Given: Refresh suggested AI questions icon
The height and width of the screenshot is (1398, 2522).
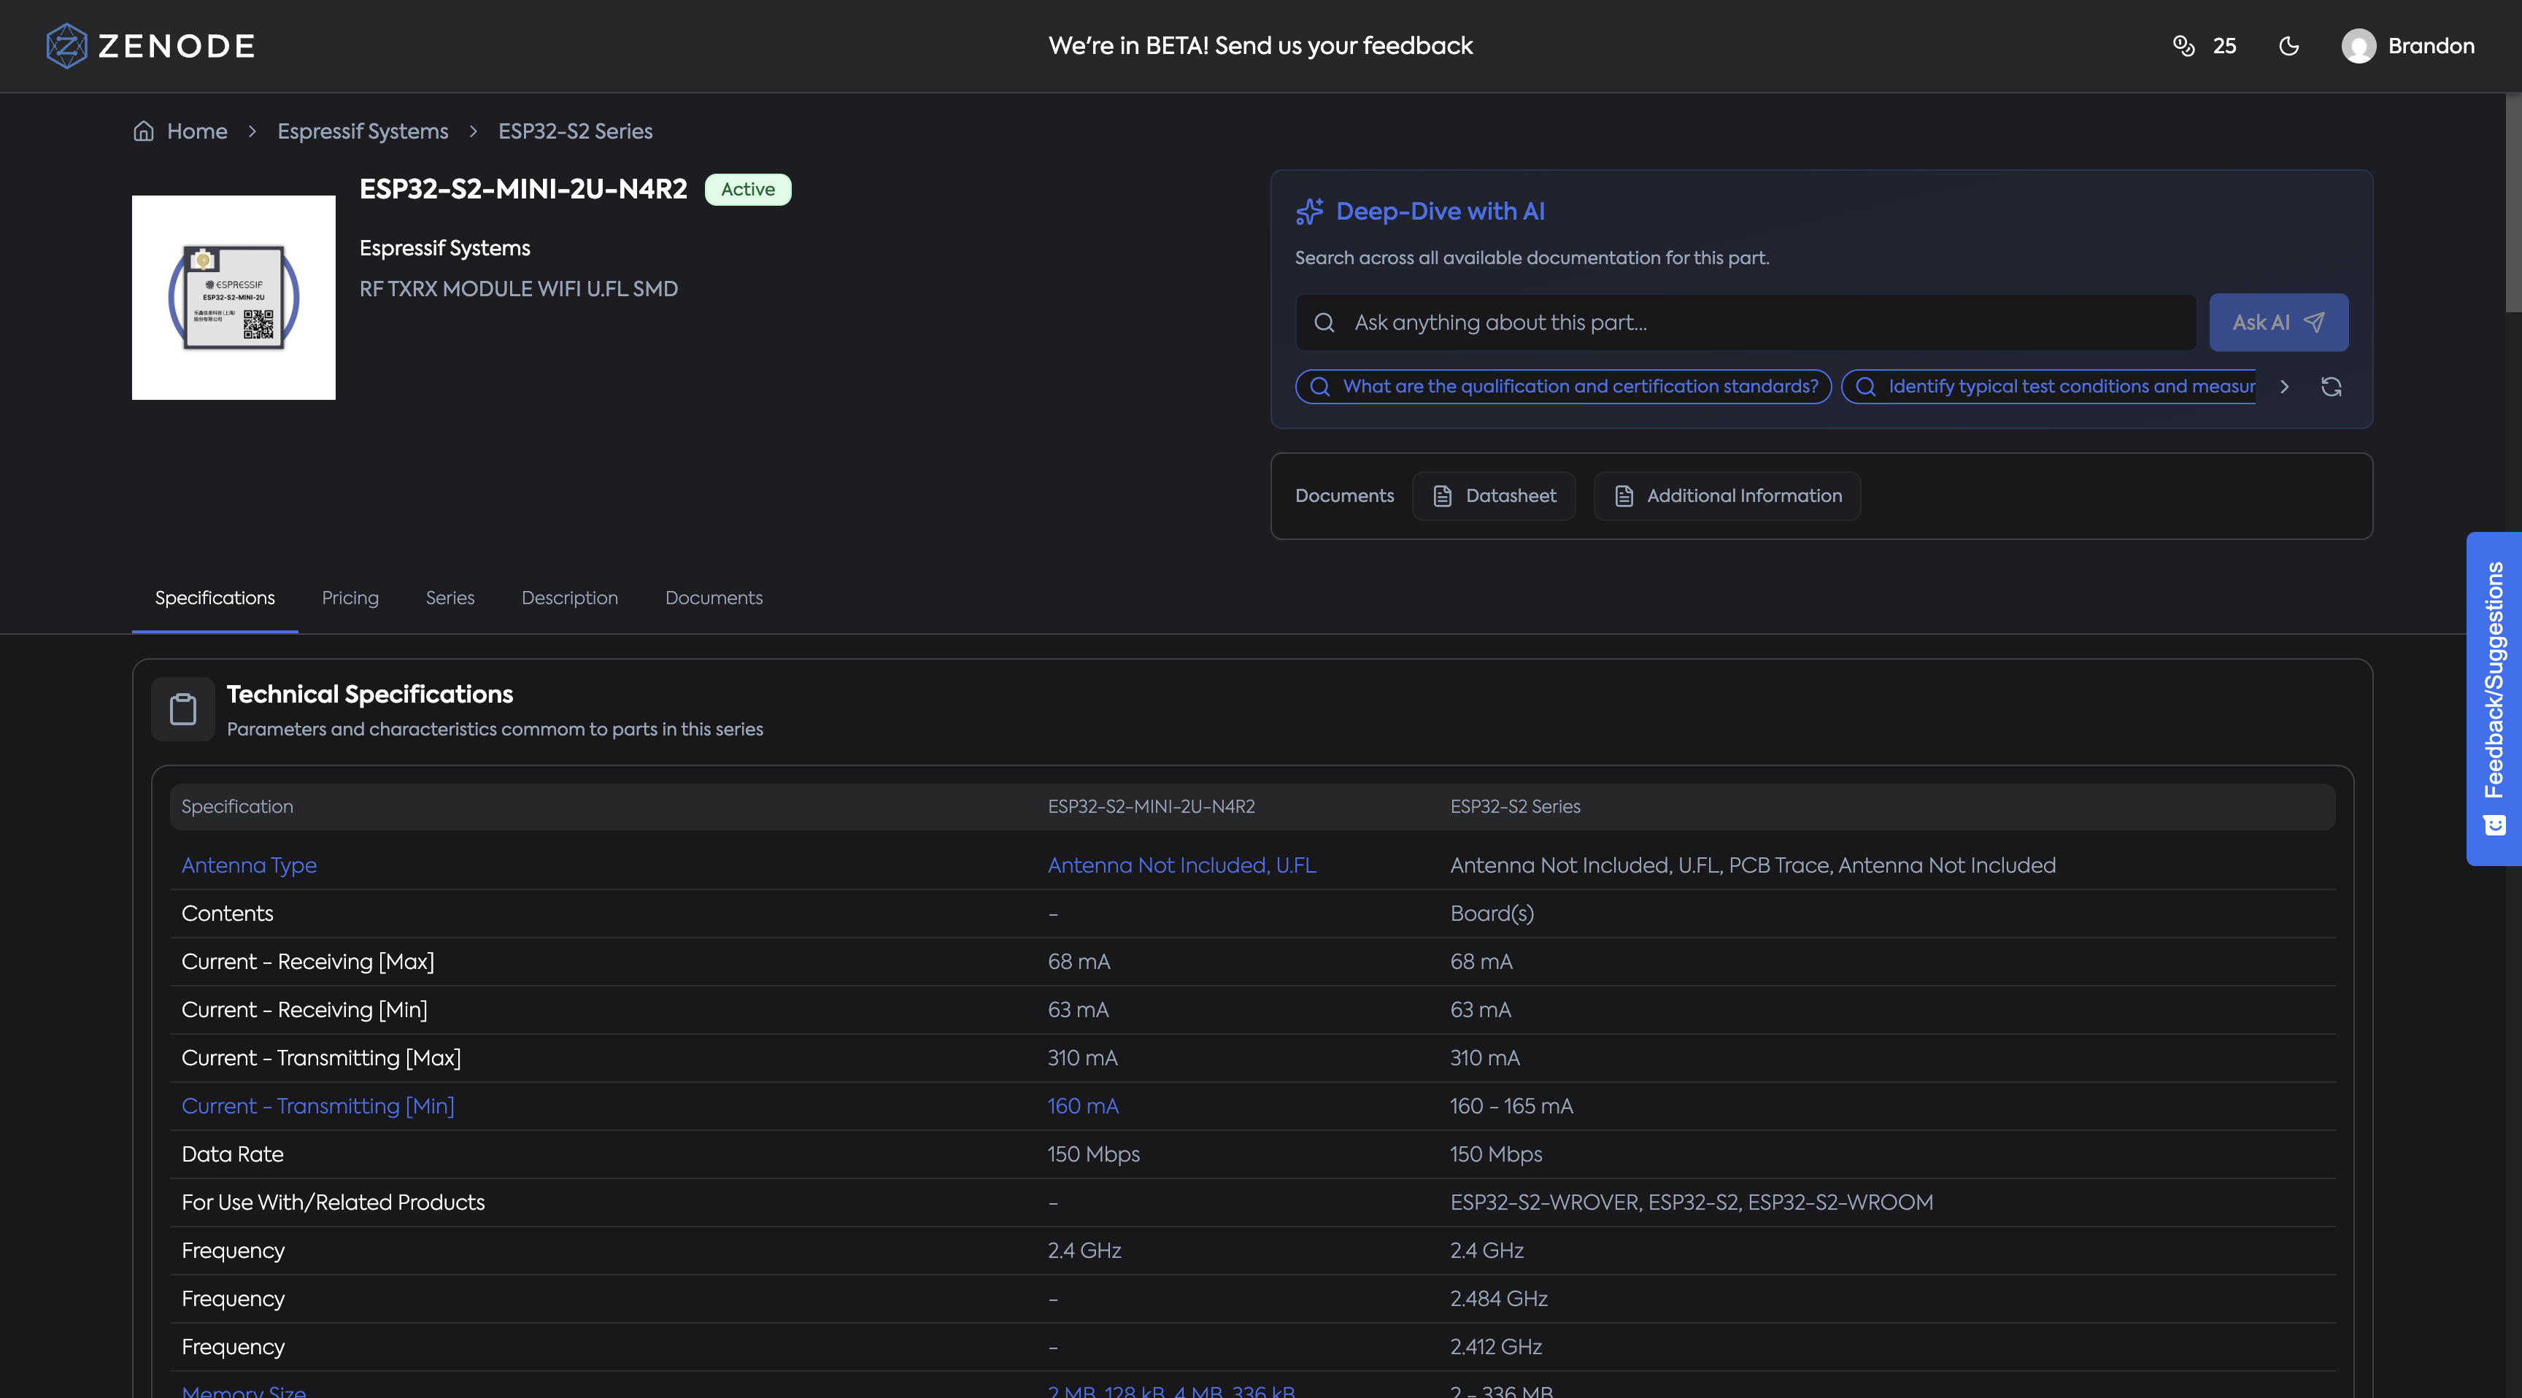Looking at the screenshot, I should coord(2331,387).
